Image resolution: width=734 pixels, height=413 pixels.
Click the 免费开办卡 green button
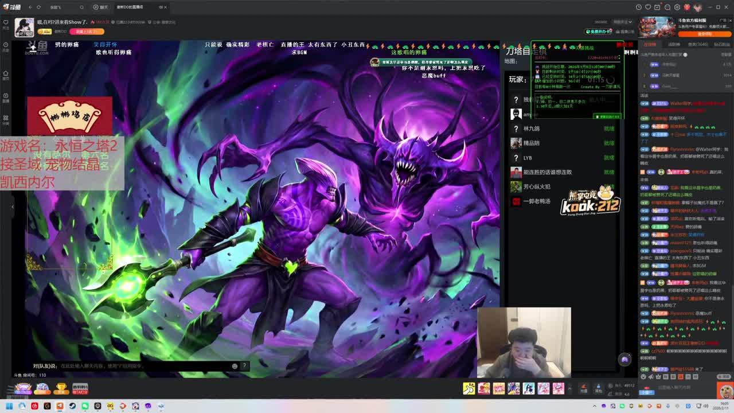(598, 31)
